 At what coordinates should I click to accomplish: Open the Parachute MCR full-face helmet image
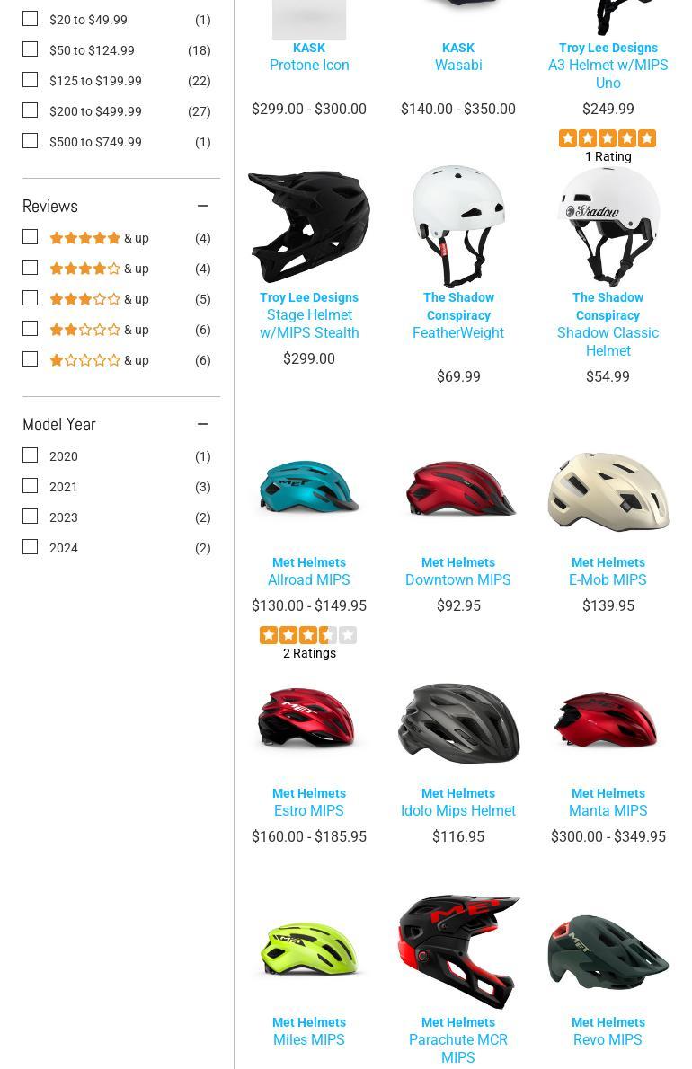tap(458, 951)
